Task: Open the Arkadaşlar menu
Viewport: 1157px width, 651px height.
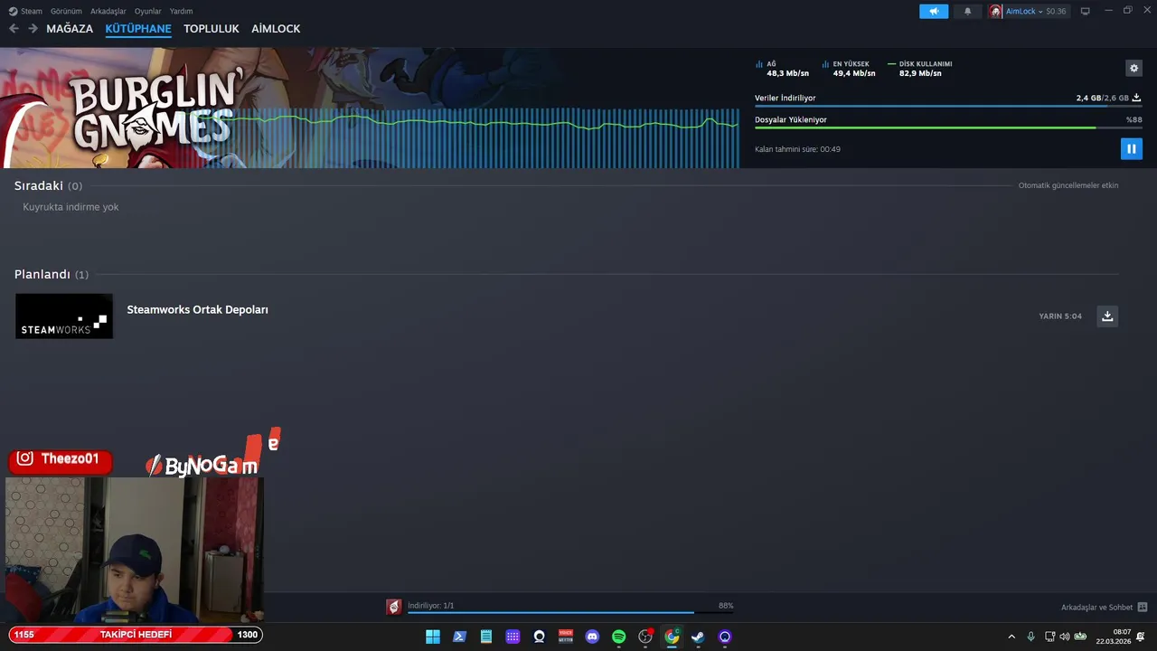Action: click(x=108, y=11)
